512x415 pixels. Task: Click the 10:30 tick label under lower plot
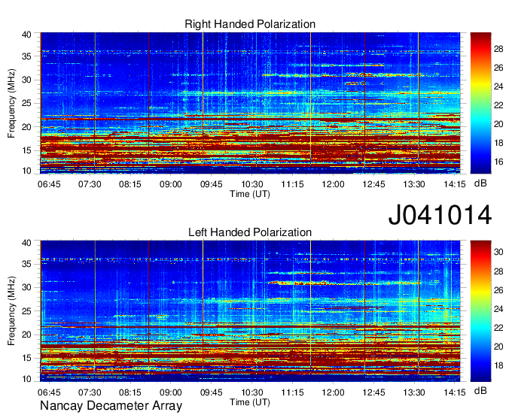pyautogui.click(x=252, y=392)
